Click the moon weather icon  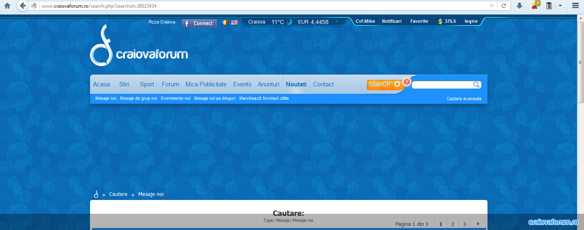point(289,22)
